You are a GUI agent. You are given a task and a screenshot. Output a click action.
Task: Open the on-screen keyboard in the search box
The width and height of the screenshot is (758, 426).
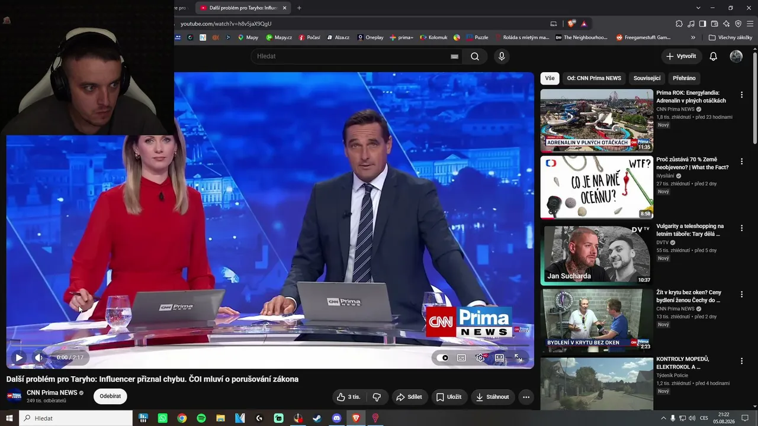pyautogui.click(x=454, y=56)
